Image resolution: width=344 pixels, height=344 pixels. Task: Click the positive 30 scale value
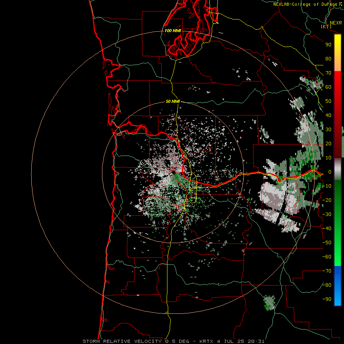(x=328, y=130)
